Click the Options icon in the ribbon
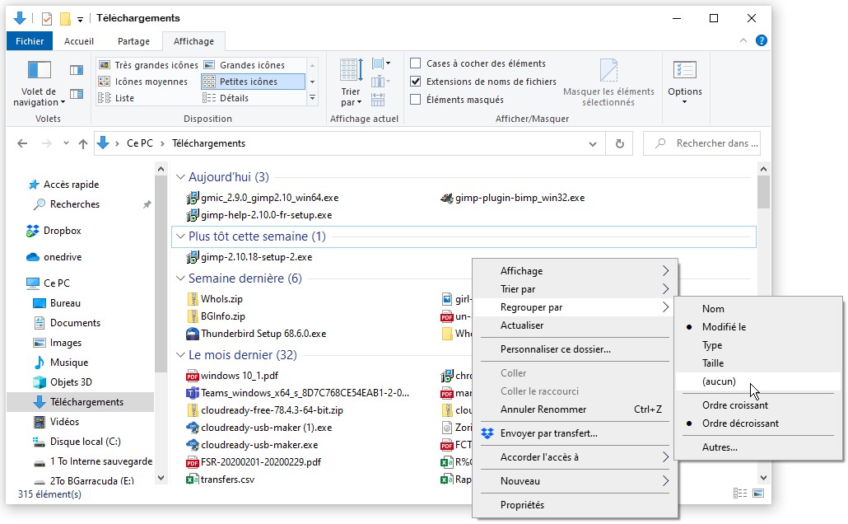 pyautogui.click(x=684, y=72)
